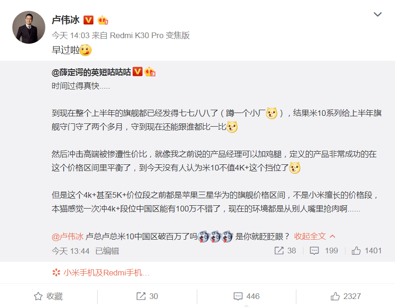Collapse quoted post with 收起全文
Screen dimensions: 395x307
pos(315,236)
